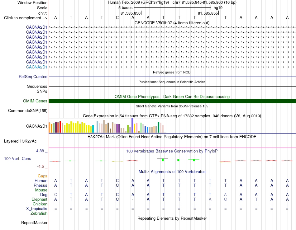Open the GTEx 'Gene Expression in 54 tissues' title
This screenshot has width=296, height=230.
[x=172, y=116]
